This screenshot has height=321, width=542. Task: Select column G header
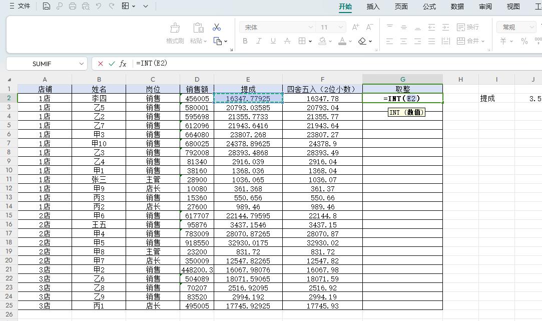click(x=403, y=80)
